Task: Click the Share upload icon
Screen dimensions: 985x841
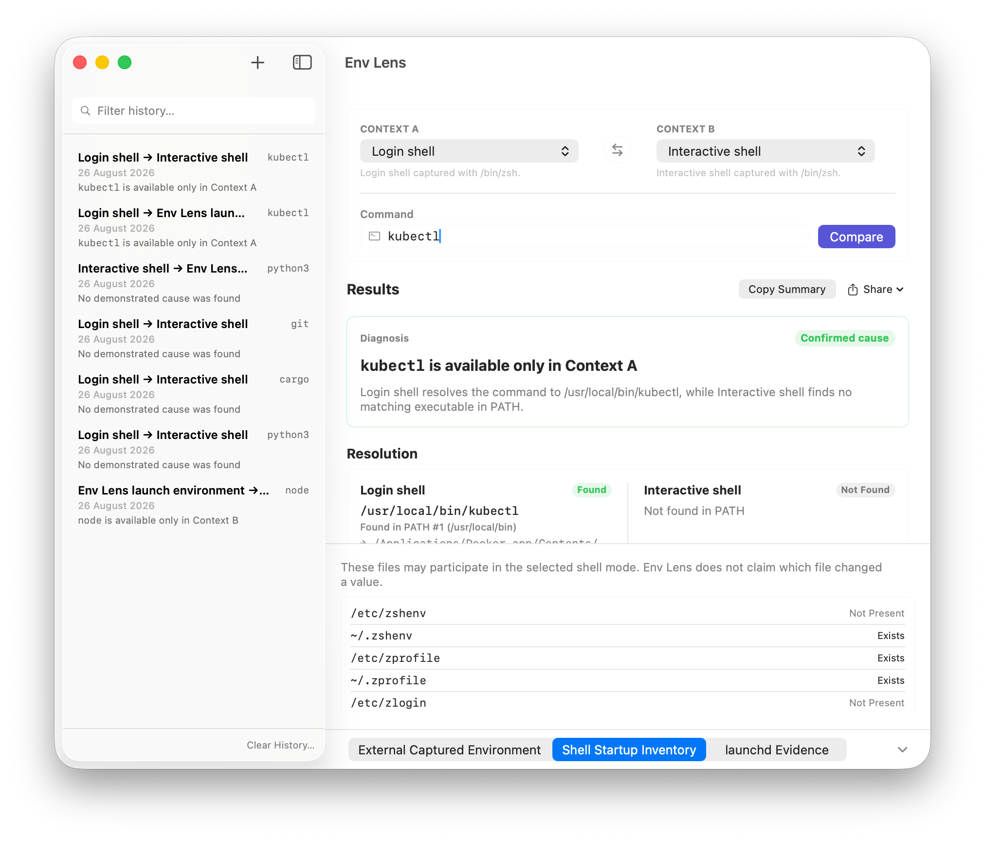Action: tap(853, 290)
